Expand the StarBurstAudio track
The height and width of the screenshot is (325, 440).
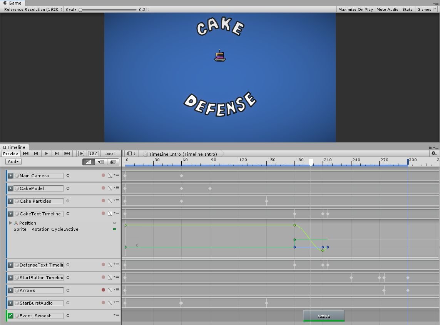click(x=10, y=303)
